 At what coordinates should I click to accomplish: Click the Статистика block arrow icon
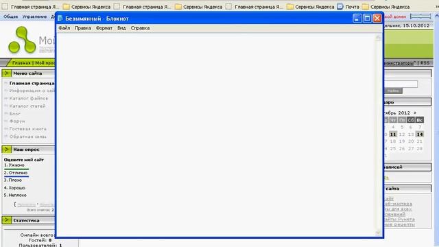tap(6, 220)
